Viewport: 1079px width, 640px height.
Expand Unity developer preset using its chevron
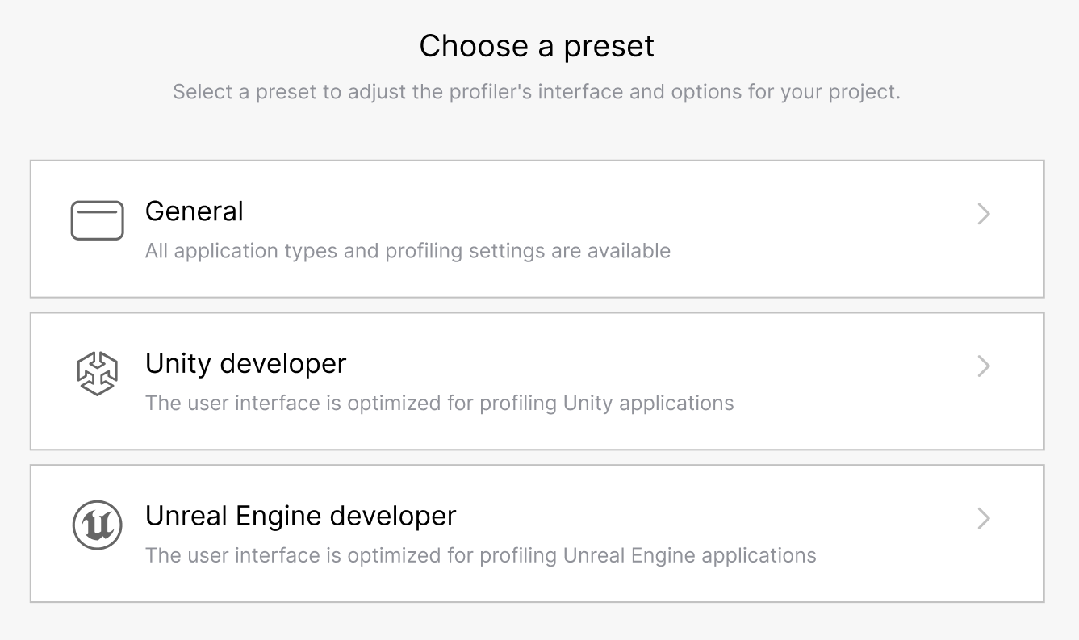click(983, 366)
